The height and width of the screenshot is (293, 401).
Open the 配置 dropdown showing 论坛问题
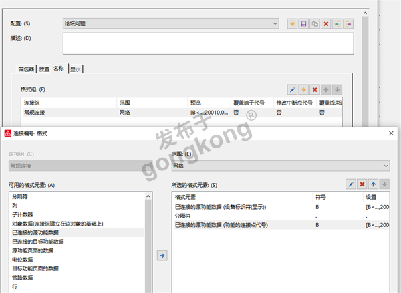[170, 24]
